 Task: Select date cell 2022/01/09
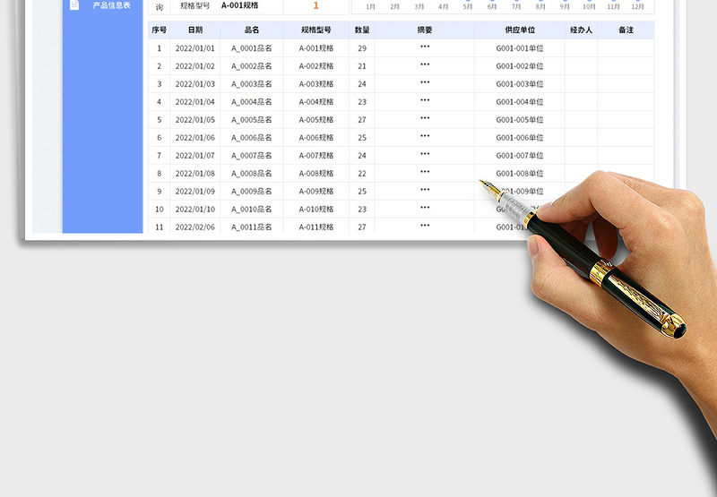(x=195, y=192)
